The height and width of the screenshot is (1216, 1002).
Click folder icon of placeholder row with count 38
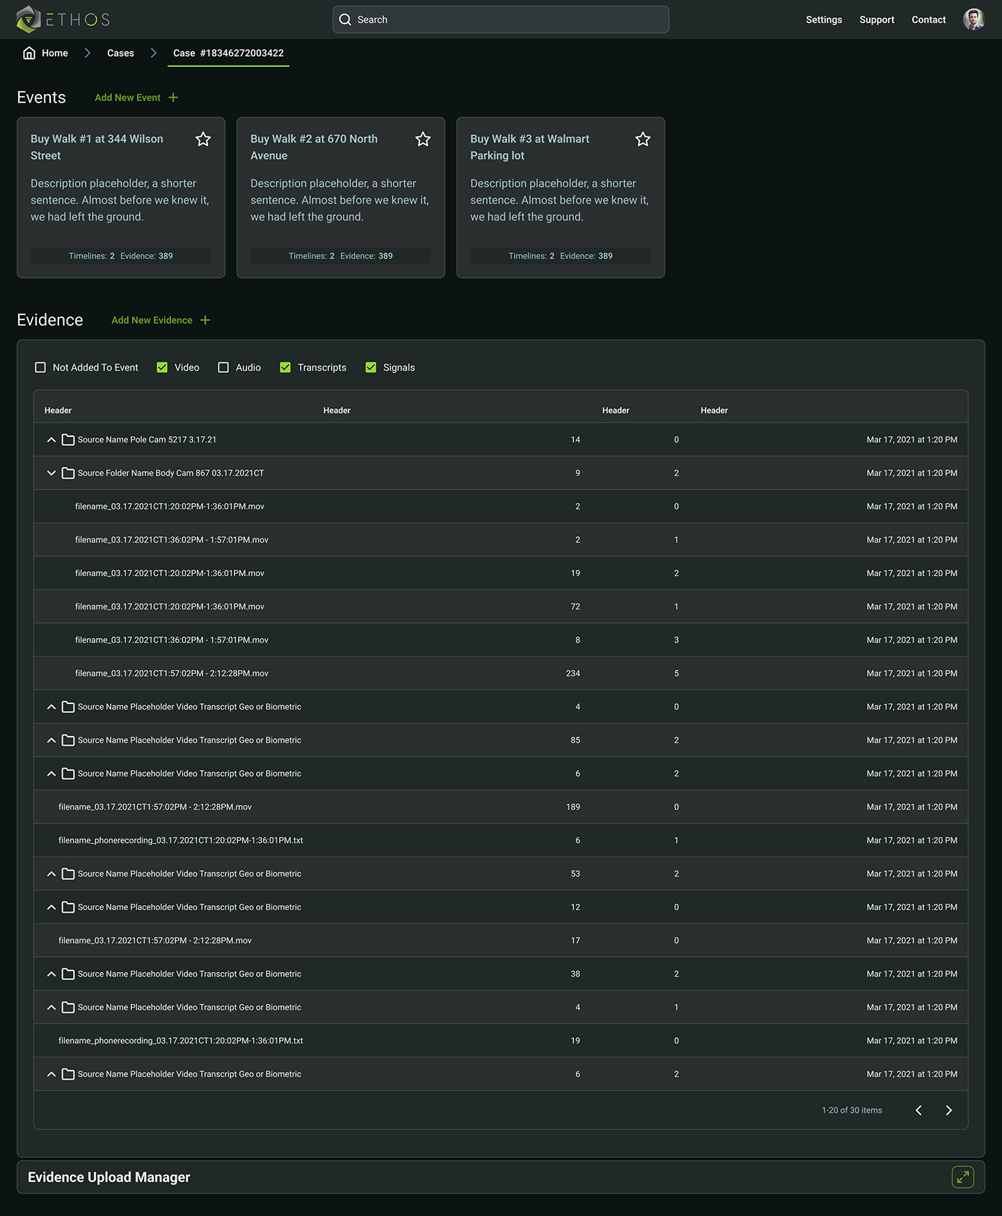pyautogui.click(x=68, y=974)
